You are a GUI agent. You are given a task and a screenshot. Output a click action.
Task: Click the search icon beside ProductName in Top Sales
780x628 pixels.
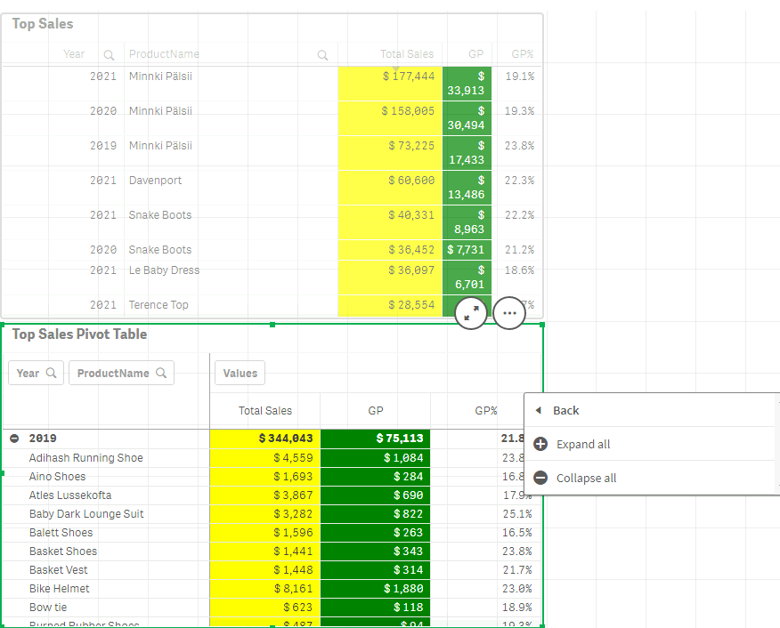pos(321,54)
